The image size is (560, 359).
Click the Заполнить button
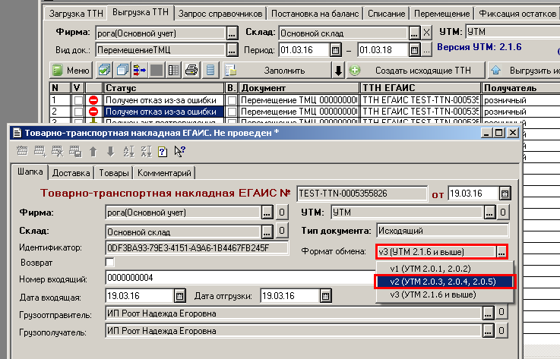277,71
